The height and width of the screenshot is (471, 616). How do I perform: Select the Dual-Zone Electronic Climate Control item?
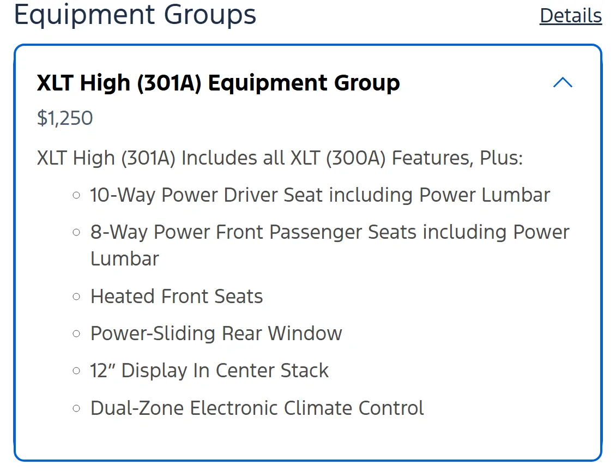point(257,408)
